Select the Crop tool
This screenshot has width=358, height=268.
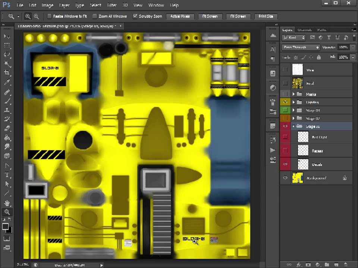[x=7, y=73]
